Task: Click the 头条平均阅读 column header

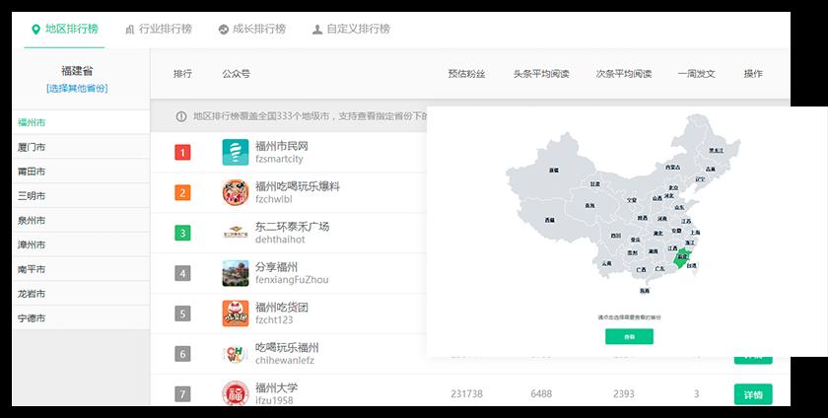Action: (541, 74)
